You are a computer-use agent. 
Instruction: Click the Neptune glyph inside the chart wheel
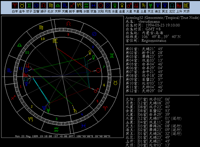44,108
